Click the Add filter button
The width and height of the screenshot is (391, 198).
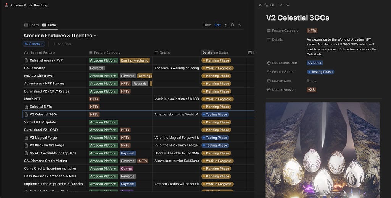(x=62, y=44)
